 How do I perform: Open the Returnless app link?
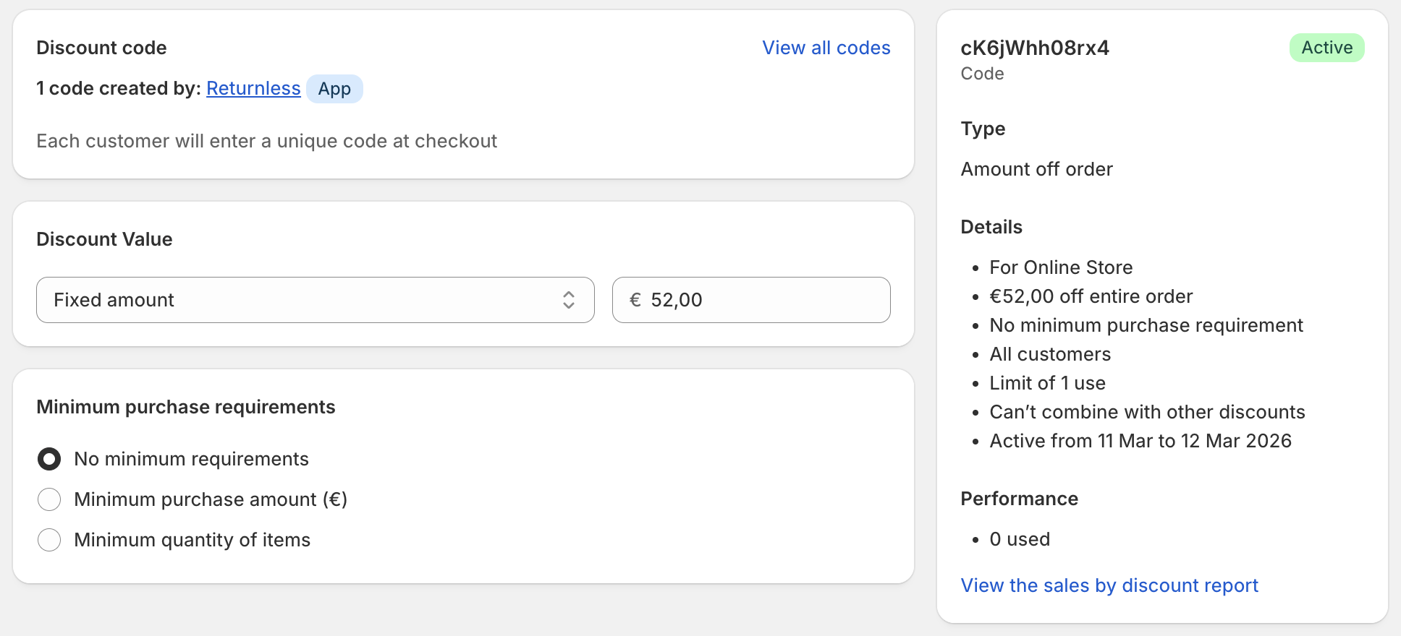pos(253,88)
